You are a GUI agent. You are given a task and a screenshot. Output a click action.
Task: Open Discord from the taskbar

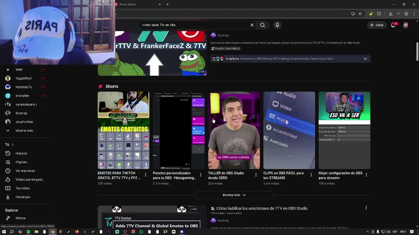(182, 232)
